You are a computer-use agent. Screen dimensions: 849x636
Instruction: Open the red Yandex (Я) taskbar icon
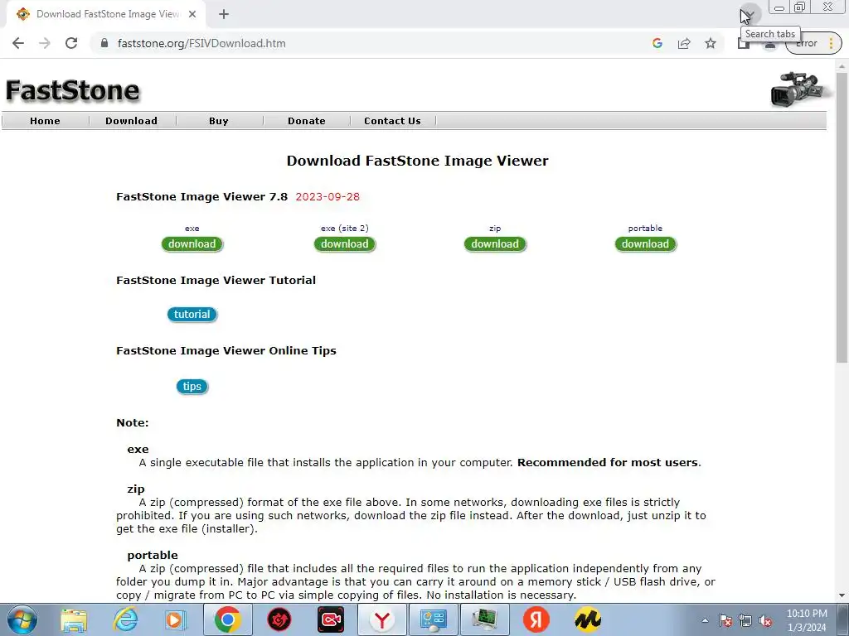(536, 619)
